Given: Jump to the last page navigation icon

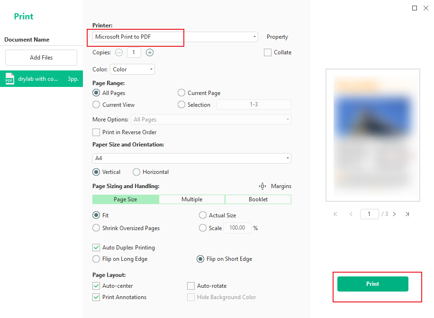Looking at the screenshot, I should 407,214.
